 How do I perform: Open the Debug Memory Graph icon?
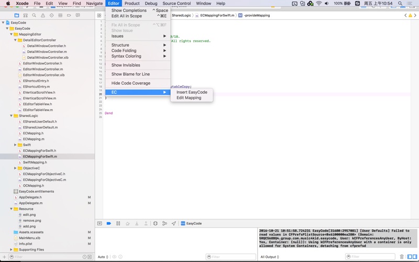pyautogui.click(x=164, y=224)
